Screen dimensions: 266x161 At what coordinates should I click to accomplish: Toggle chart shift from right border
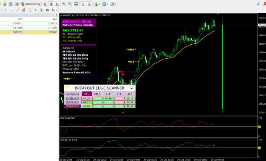tap(89, 4)
